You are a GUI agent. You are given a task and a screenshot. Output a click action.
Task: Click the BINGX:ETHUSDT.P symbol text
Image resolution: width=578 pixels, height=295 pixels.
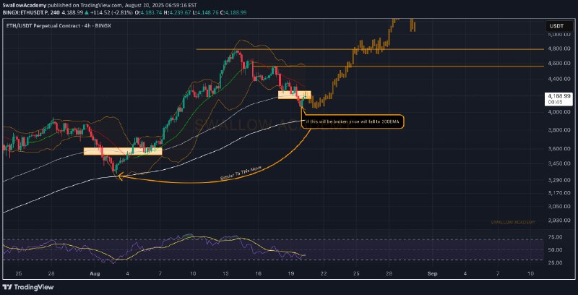click(x=25, y=12)
